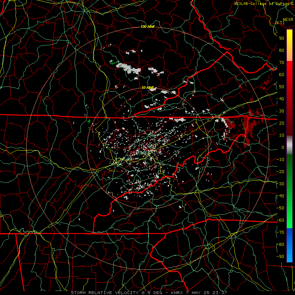Click the -40 value on velocity scale
This screenshot has height=295, width=295.
(280, 196)
